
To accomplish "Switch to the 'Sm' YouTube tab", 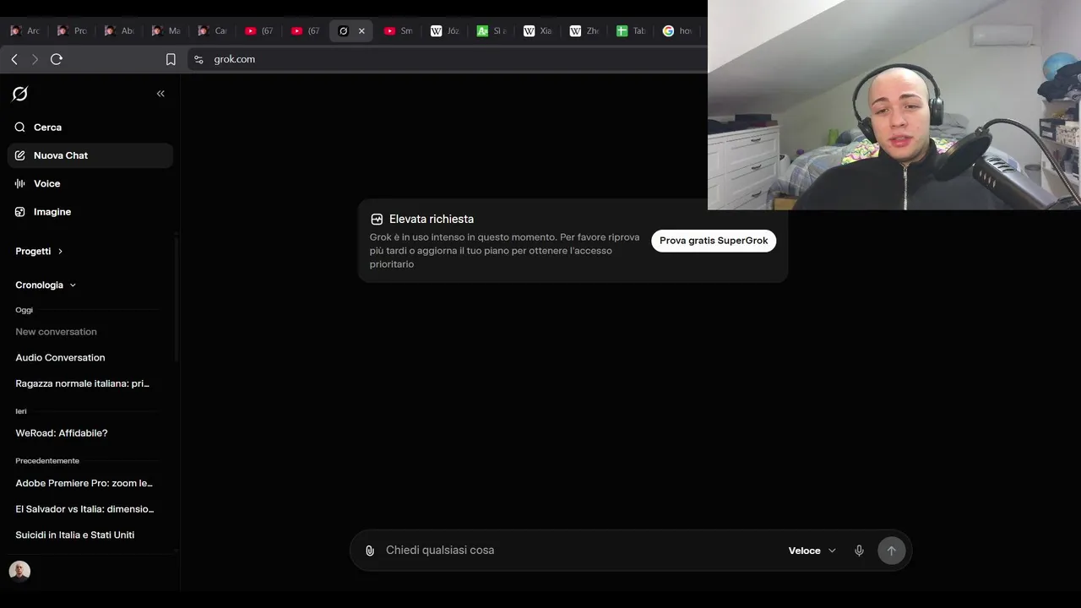I will 399,31.
